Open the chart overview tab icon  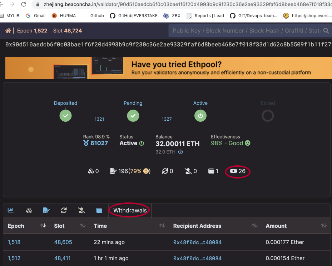tap(11, 210)
